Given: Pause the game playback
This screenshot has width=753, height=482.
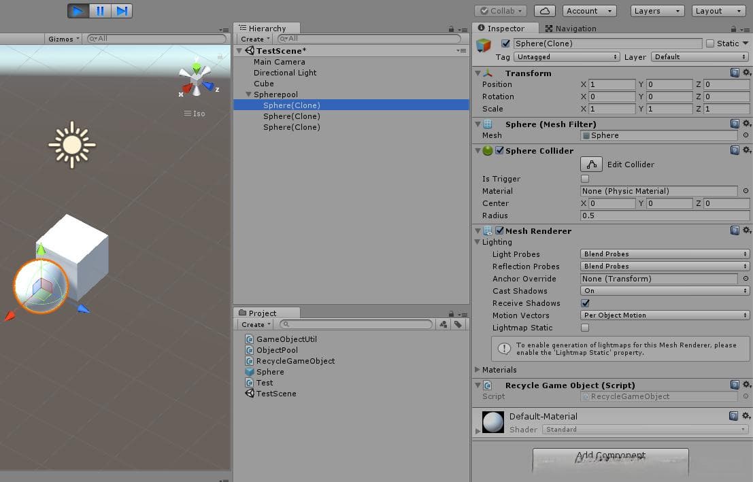Looking at the screenshot, I should point(100,11).
